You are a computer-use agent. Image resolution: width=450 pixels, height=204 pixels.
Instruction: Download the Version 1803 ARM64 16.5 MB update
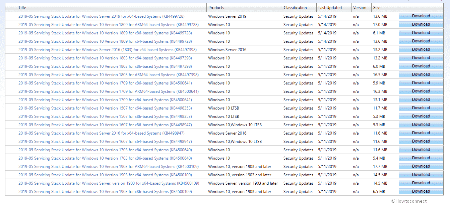coord(421,74)
